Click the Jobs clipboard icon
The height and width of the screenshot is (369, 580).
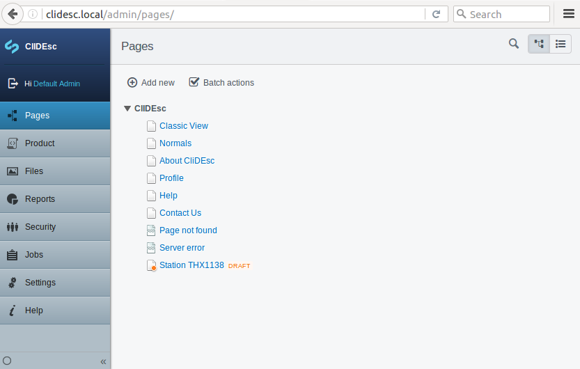(12, 255)
